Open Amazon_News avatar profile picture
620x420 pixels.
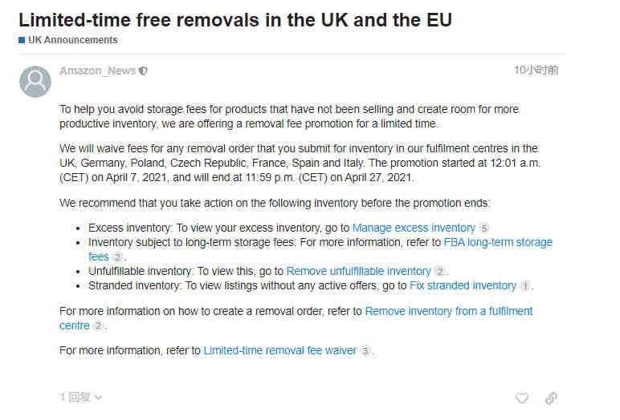[x=35, y=81]
